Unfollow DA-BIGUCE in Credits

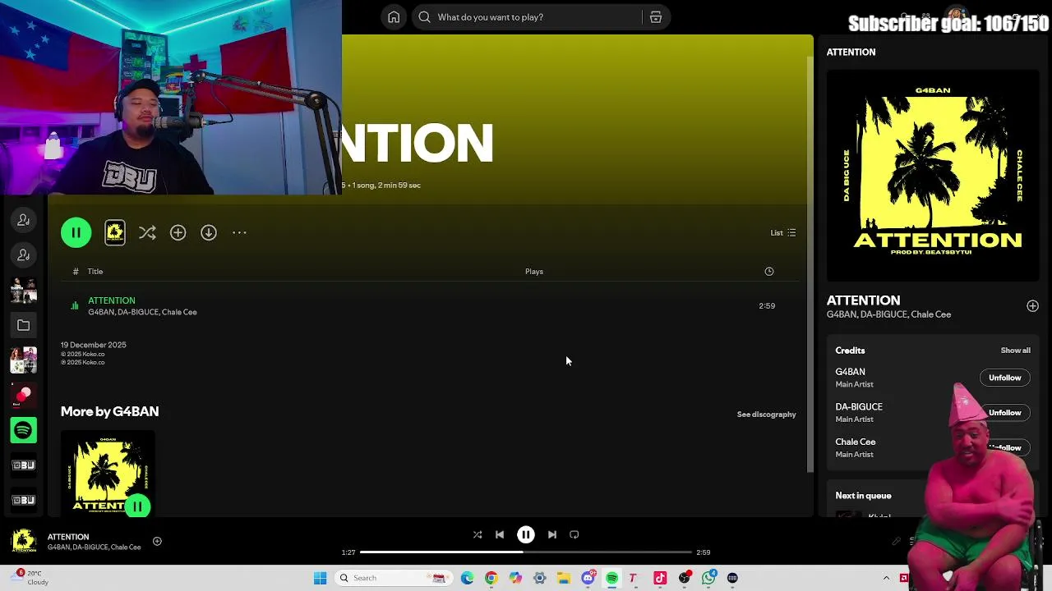(1004, 413)
